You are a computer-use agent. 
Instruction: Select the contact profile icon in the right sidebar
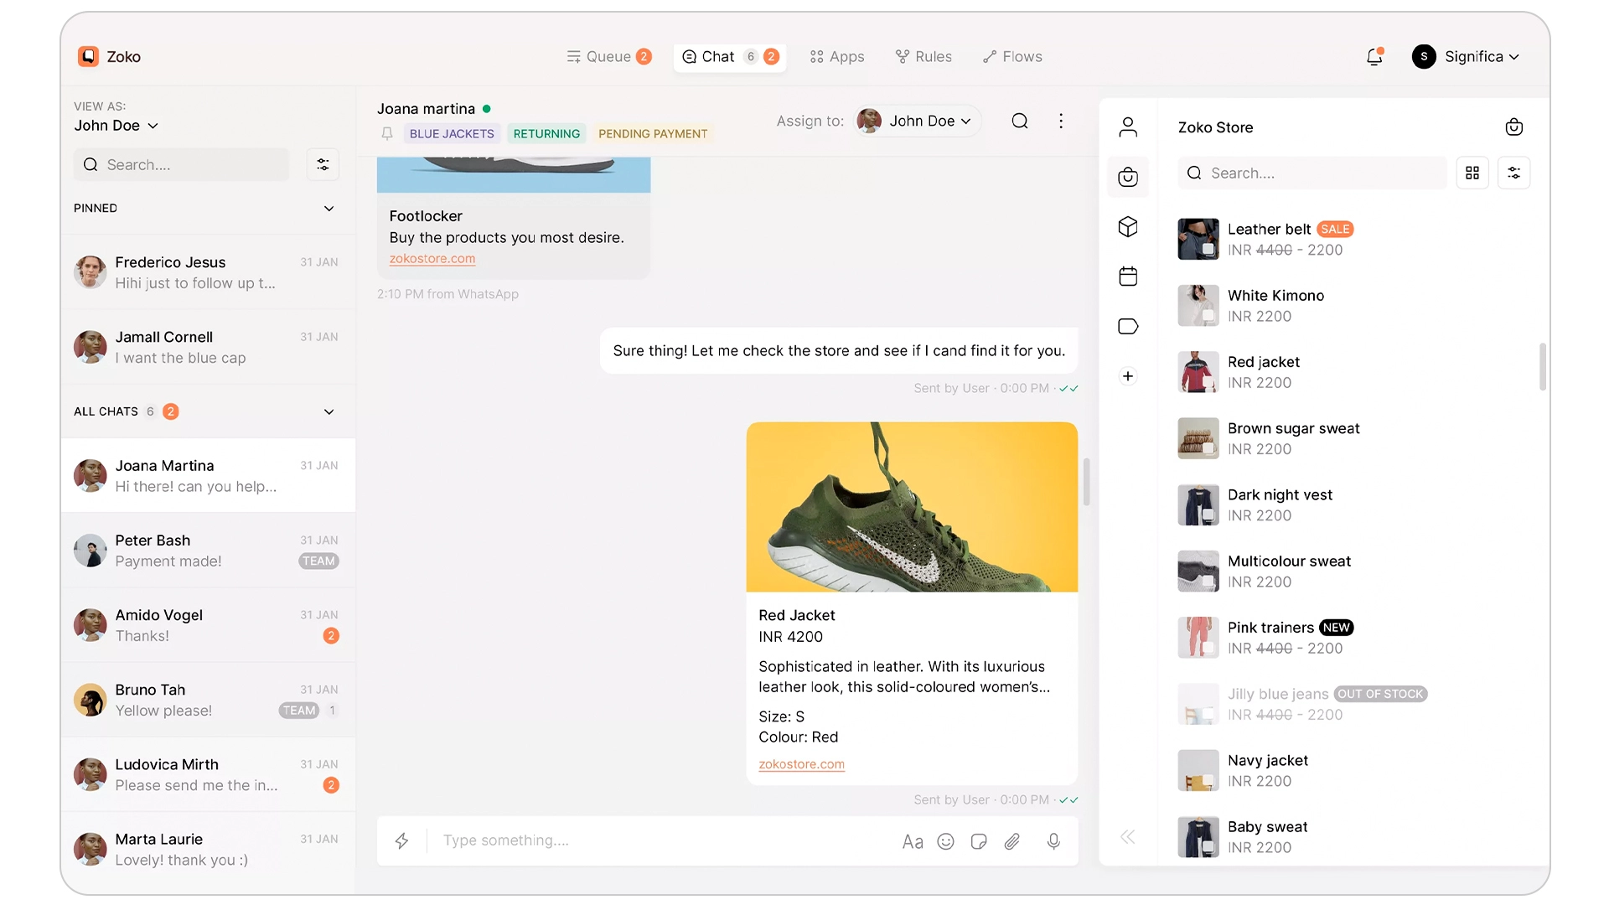(1128, 127)
